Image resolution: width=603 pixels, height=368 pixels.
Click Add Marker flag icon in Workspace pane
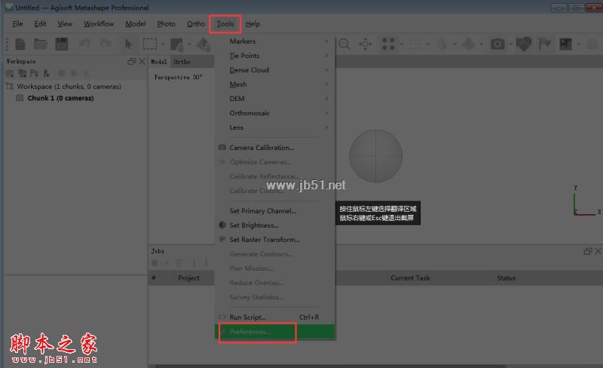(34, 73)
